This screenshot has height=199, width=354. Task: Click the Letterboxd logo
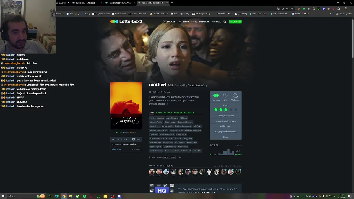(x=126, y=22)
